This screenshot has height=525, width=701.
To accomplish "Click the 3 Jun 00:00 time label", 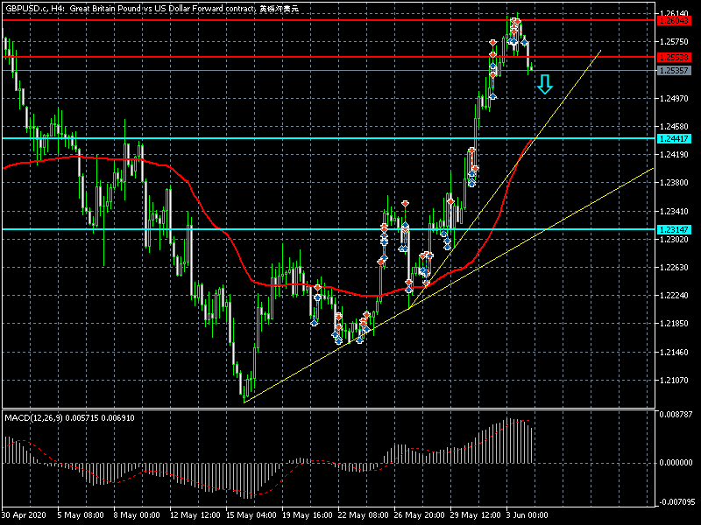I will (528, 515).
